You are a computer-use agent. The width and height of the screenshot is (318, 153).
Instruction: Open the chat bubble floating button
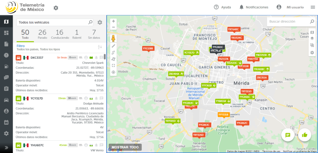click(288, 135)
